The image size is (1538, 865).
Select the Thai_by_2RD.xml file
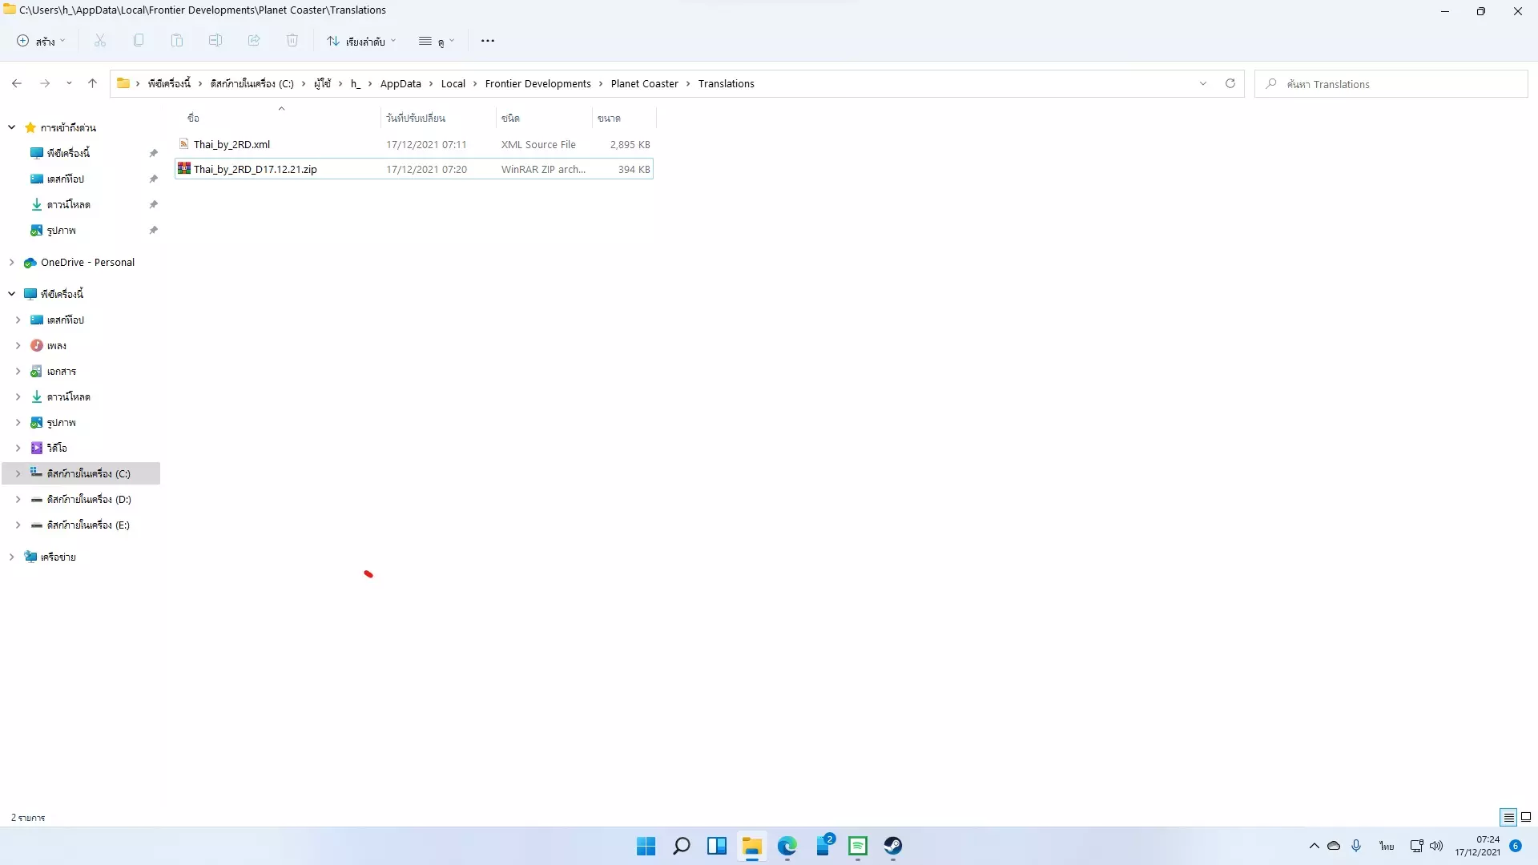(232, 145)
